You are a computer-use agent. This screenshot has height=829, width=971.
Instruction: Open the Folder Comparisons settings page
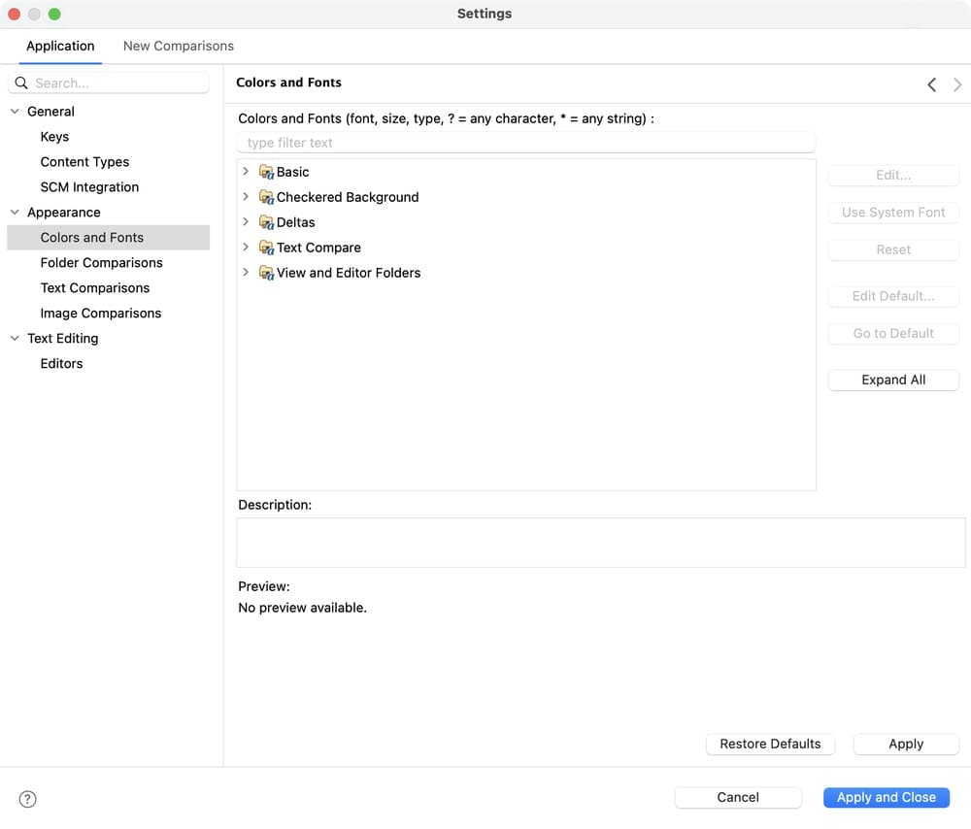[x=102, y=263]
